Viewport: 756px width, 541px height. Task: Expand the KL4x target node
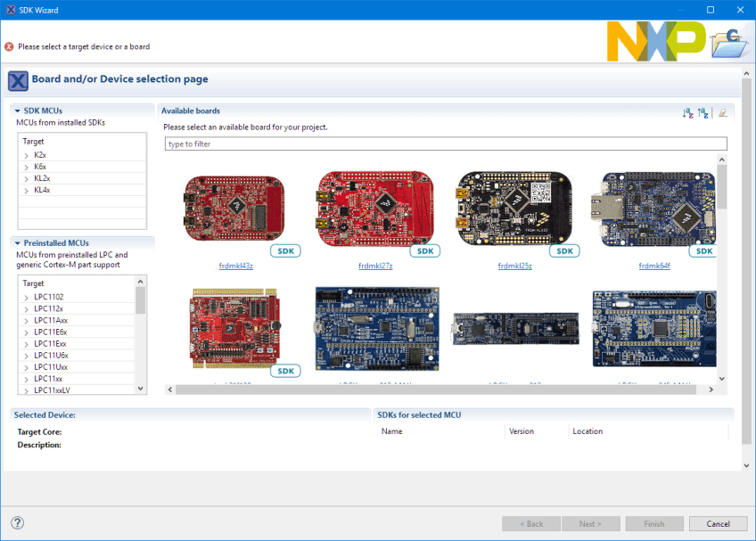27,190
